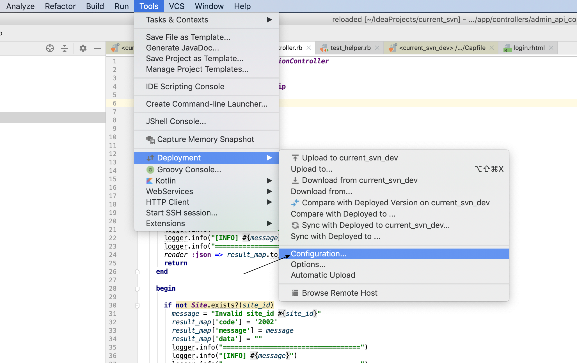Choose Download from... menu item
Image resolution: width=577 pixels, height=363 pixels.
point(394,192)
